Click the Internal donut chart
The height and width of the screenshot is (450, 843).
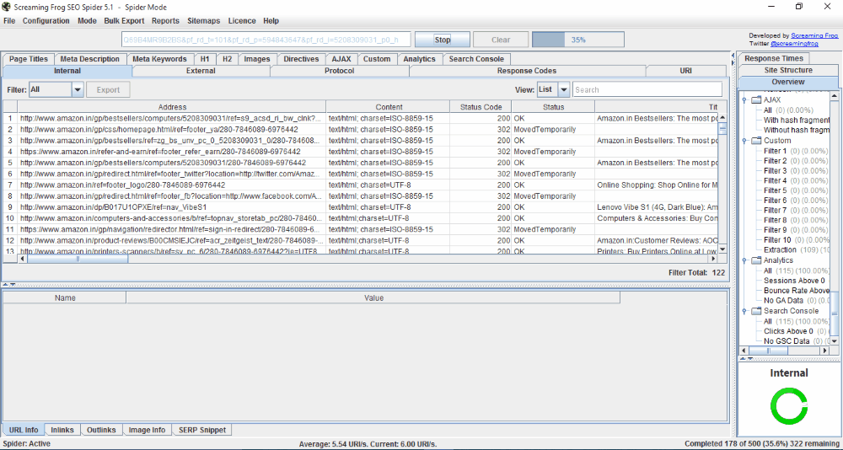tap(789, 406)
